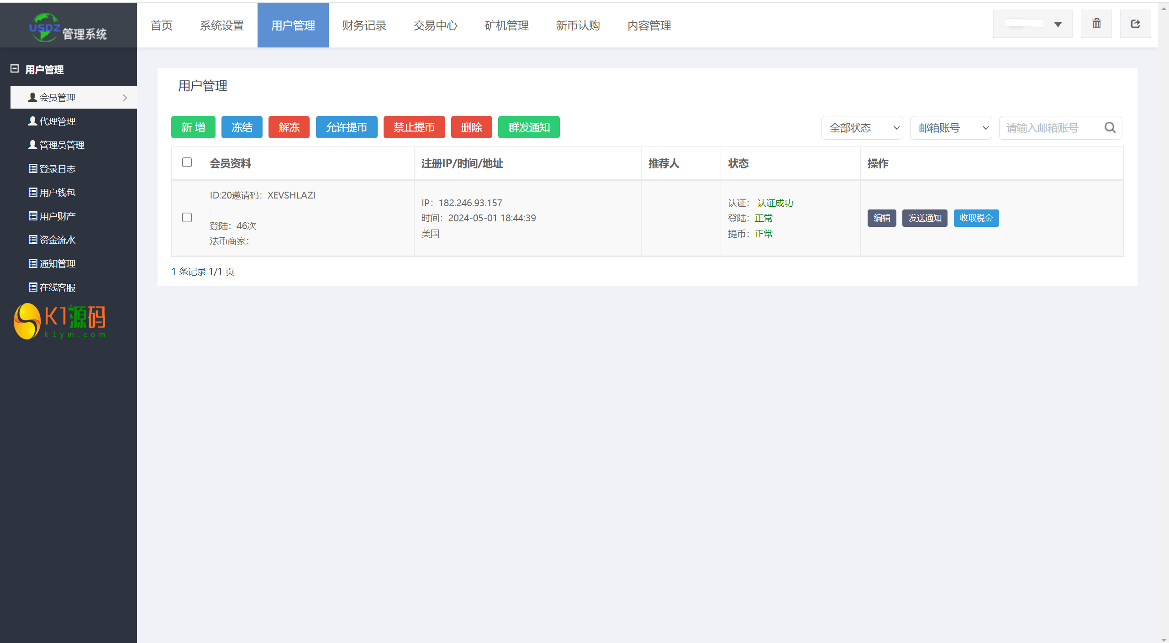Image resolution: width=1169 pixels, height=643 pixels.
Task: Click the trash can icon in header
Action: pyautogui.click(x=1096, y=24)
